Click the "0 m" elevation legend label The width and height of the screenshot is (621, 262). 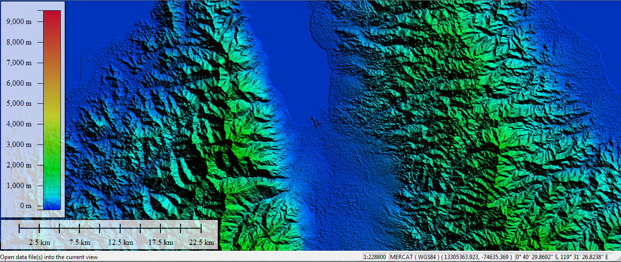(x=25, y=206)
